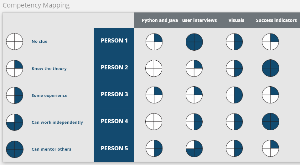Click Person 3's Visuals half-filled circle

(234, 95)
